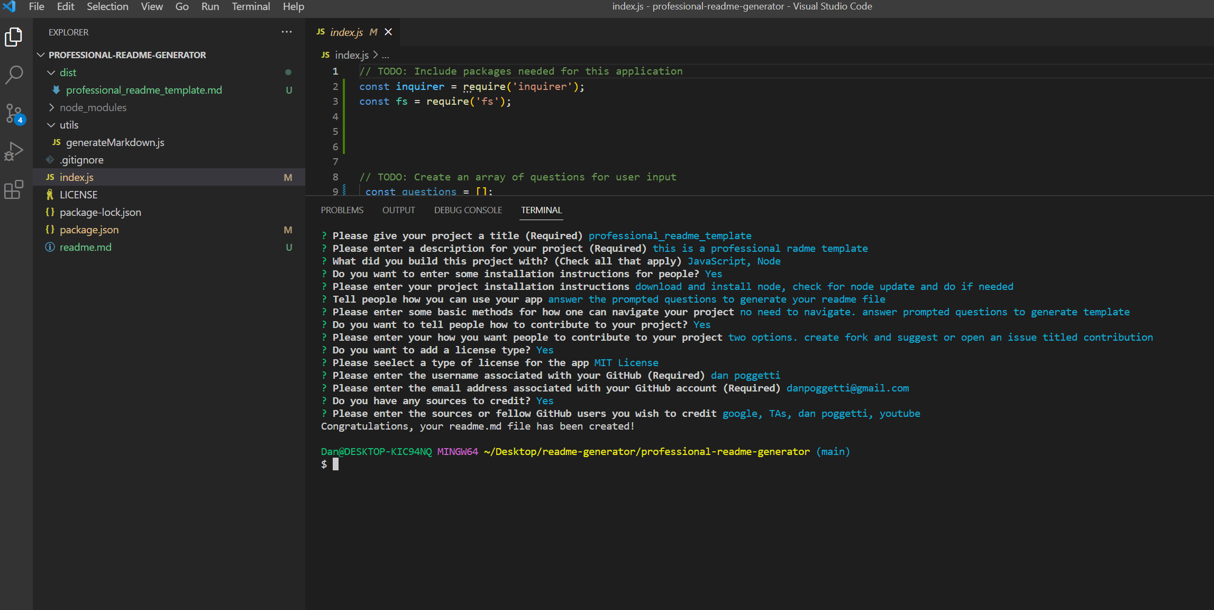Viewport: 1214px width, 610px height.
Task: Open the Run and Debug view
Action: (14, 151)
